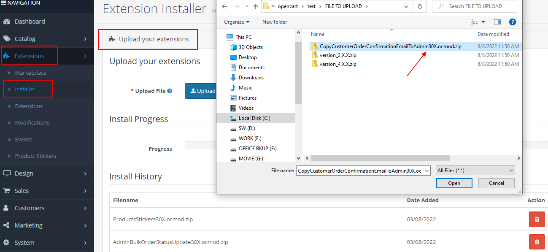548x252 pixels.
Task: Open the file type All Files dropdown
Action: tap(475, 171)
